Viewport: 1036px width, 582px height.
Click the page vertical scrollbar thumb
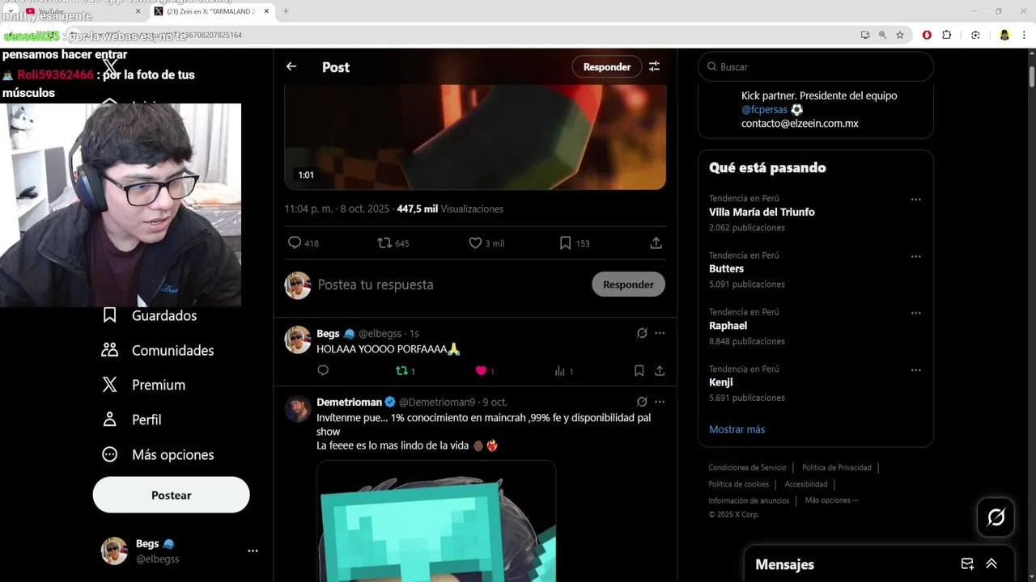1032,77
